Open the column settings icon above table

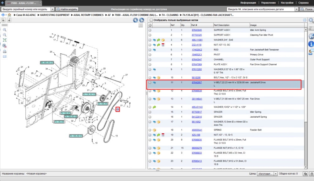click(x=305, y=20)
